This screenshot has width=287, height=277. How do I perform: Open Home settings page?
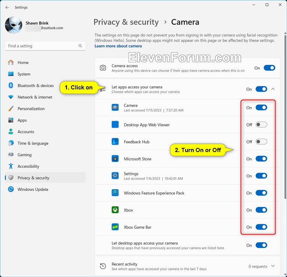pyautogui.click(x=45, y=63)
